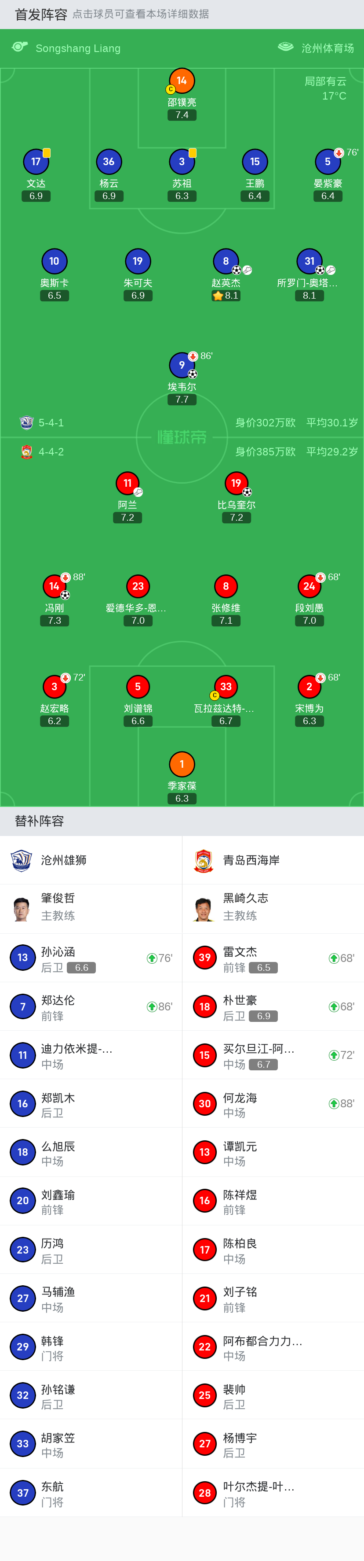Click 青岛西海岸 team crest in substitutes

tap(204, 860)
